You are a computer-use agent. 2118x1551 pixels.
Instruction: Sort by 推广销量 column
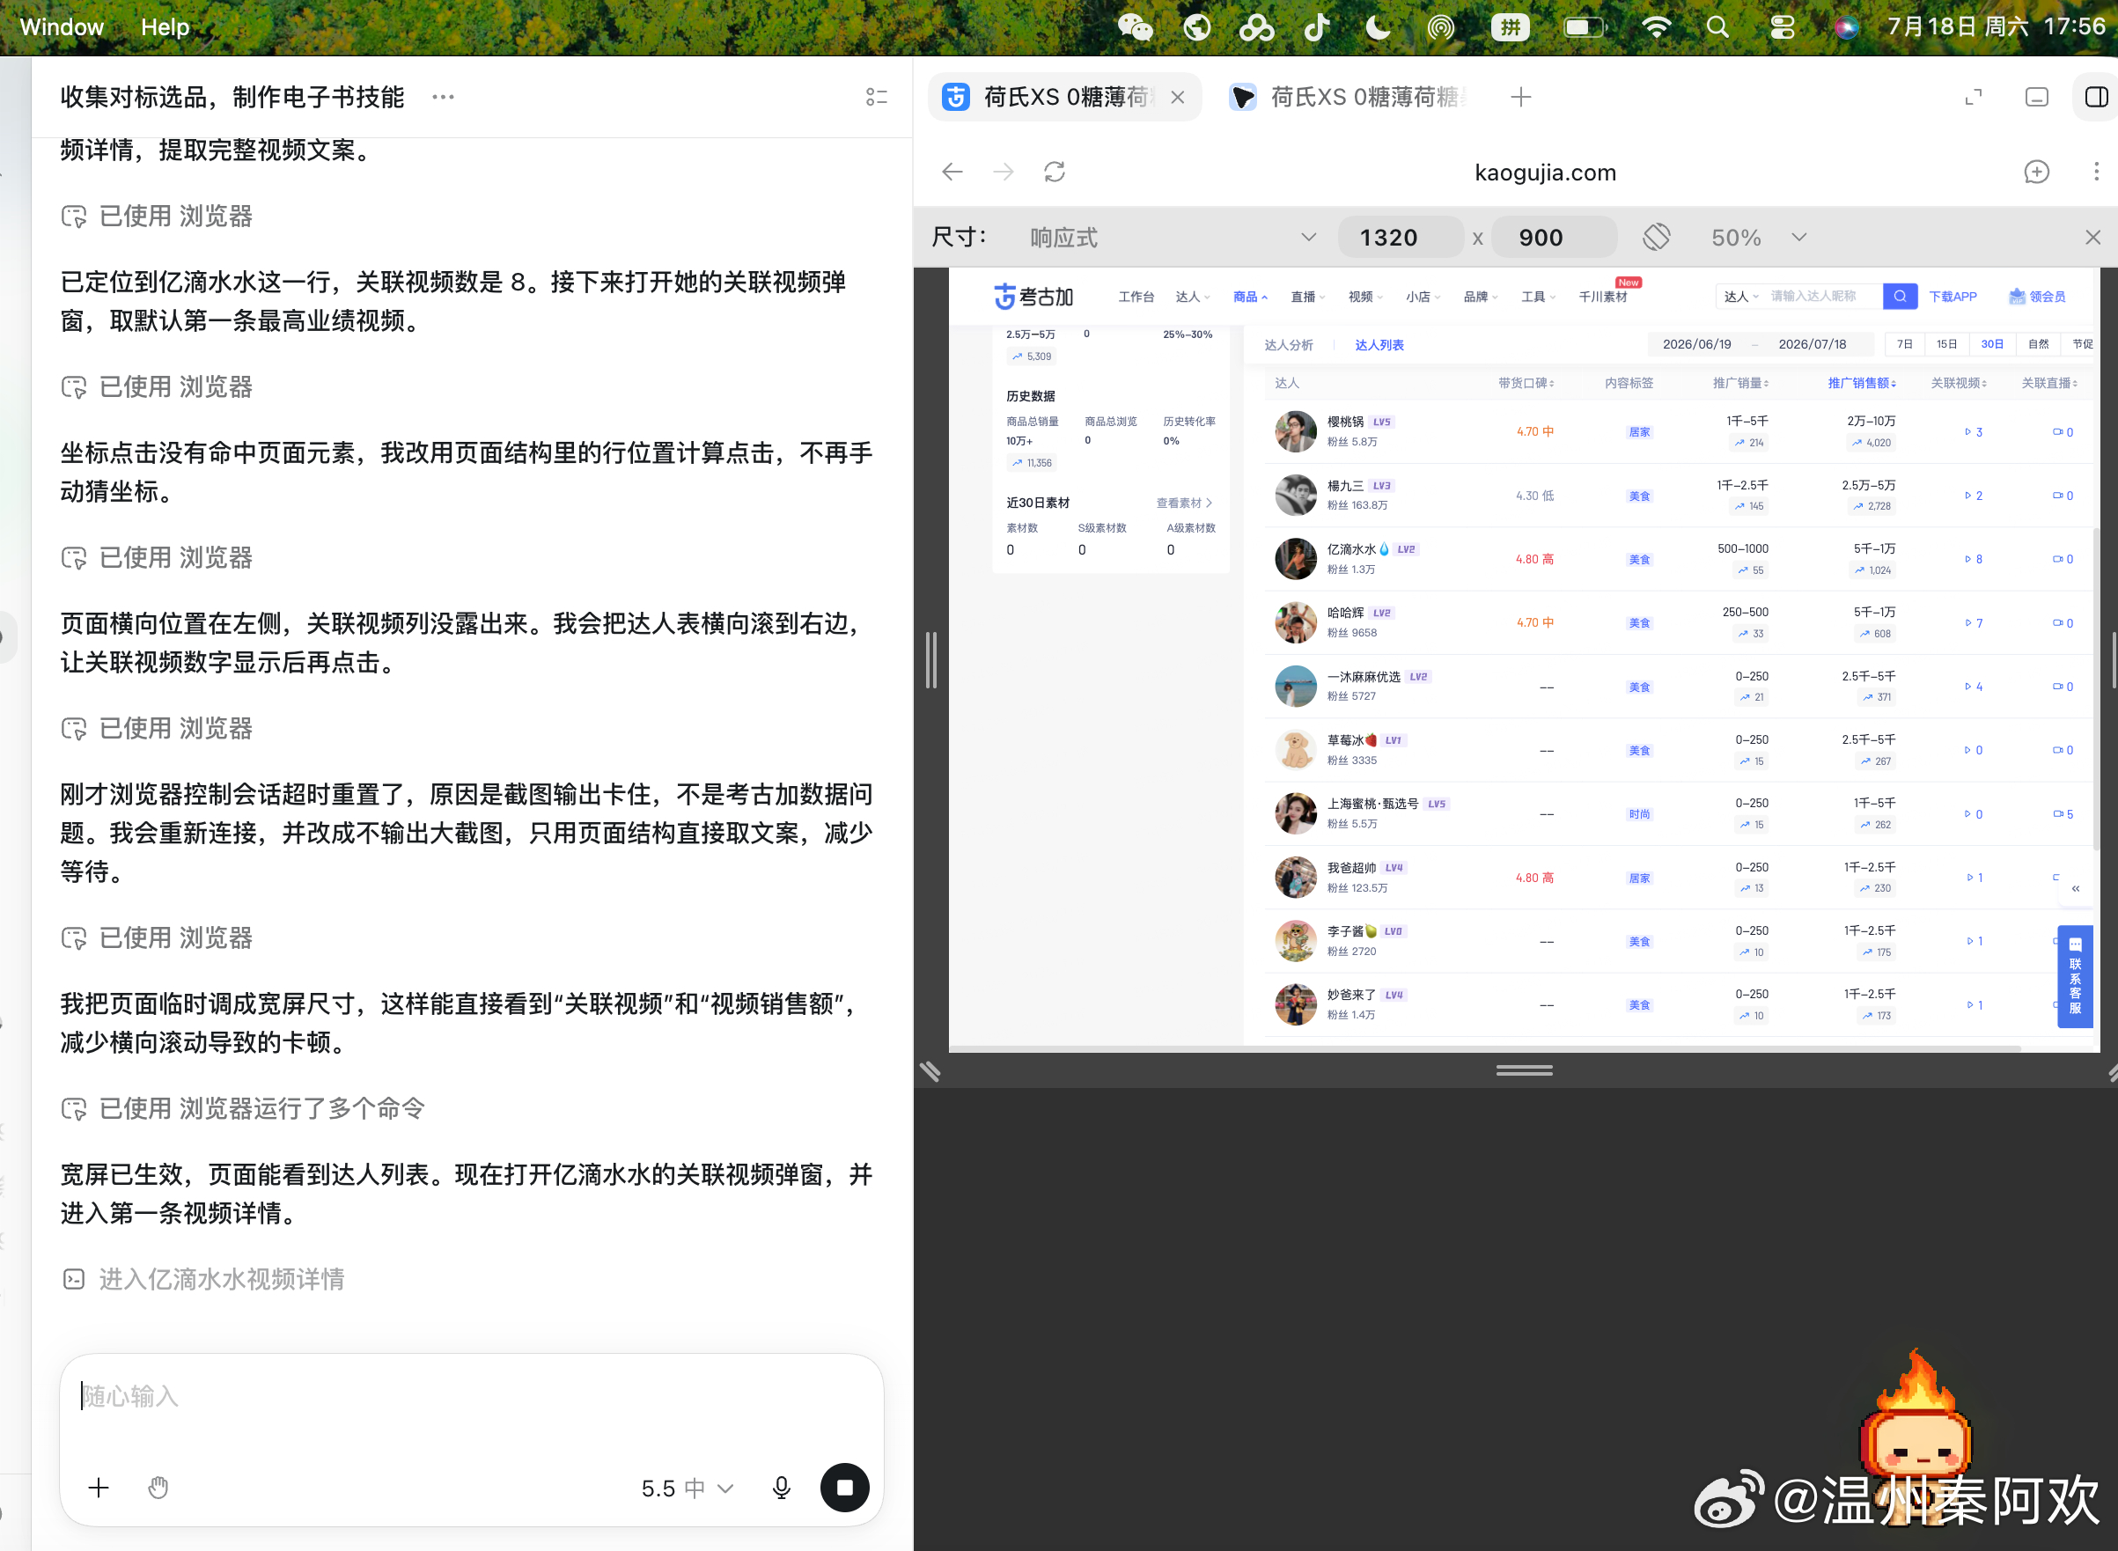[1740, 383]
